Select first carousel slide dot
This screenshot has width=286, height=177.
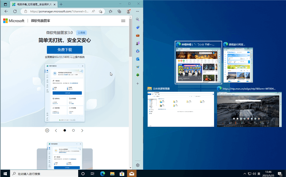pos(65,131)
